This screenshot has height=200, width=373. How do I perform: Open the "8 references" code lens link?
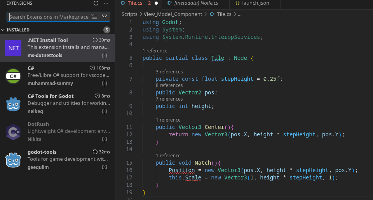[x=169, y=85]
